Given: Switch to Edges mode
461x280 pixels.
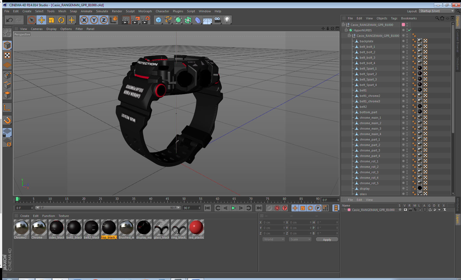Looking at the screenshot, I should pyautogui.click(x=7, y=85).
